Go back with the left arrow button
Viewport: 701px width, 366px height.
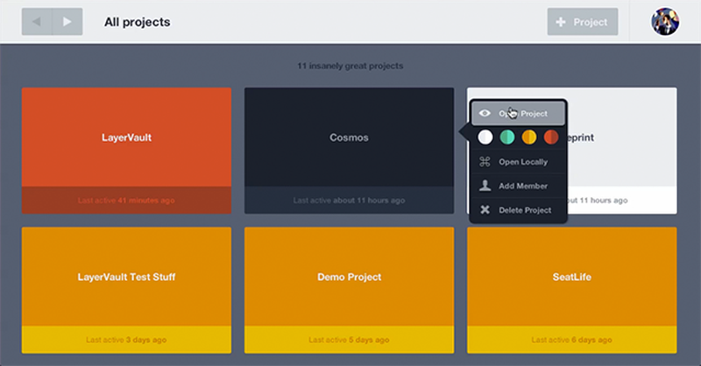pyautogui.click(x=37, y=21)
